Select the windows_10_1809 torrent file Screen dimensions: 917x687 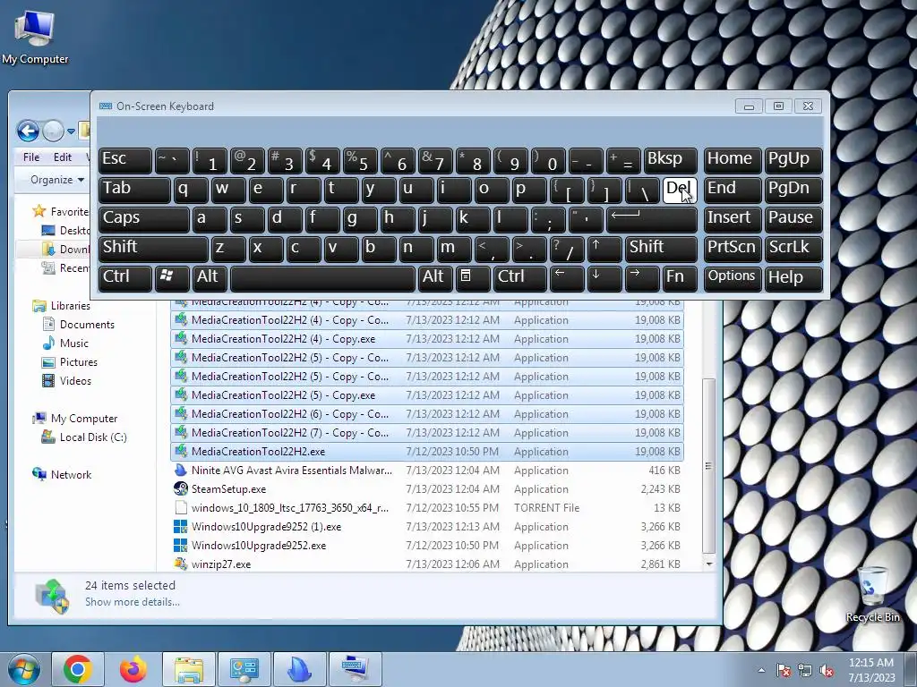(427, 508)
